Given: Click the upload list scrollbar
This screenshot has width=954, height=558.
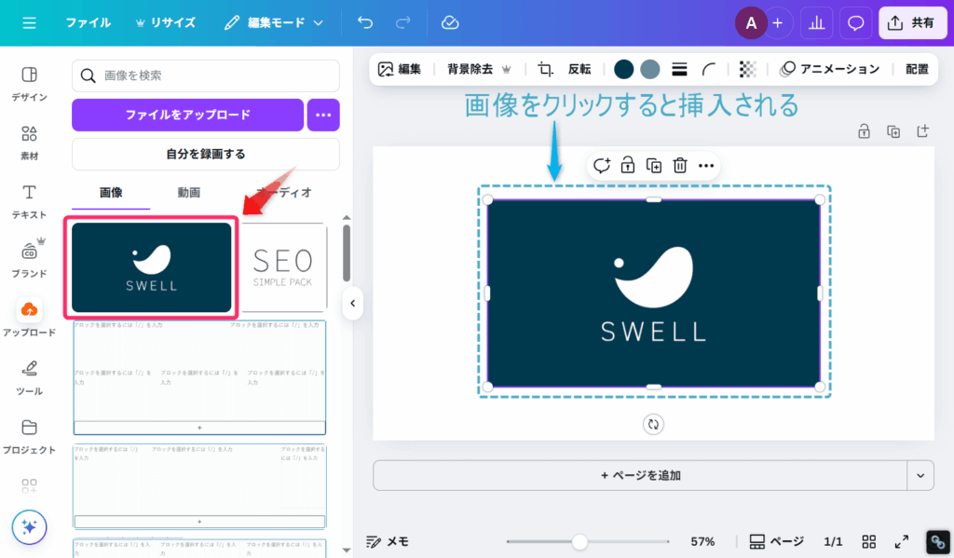Looking at the screenshot, I should (347, 252).
